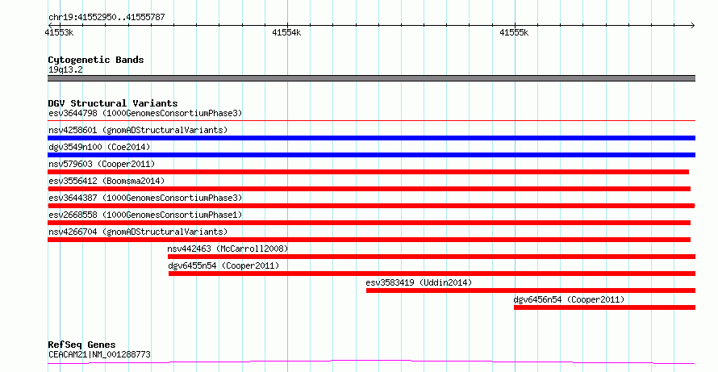Click the magenta CEACAM21 gene line

371,362
